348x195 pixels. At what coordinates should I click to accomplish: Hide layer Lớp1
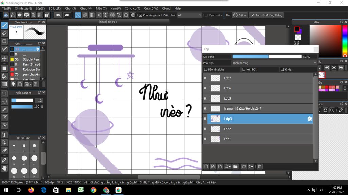point(205,139)
